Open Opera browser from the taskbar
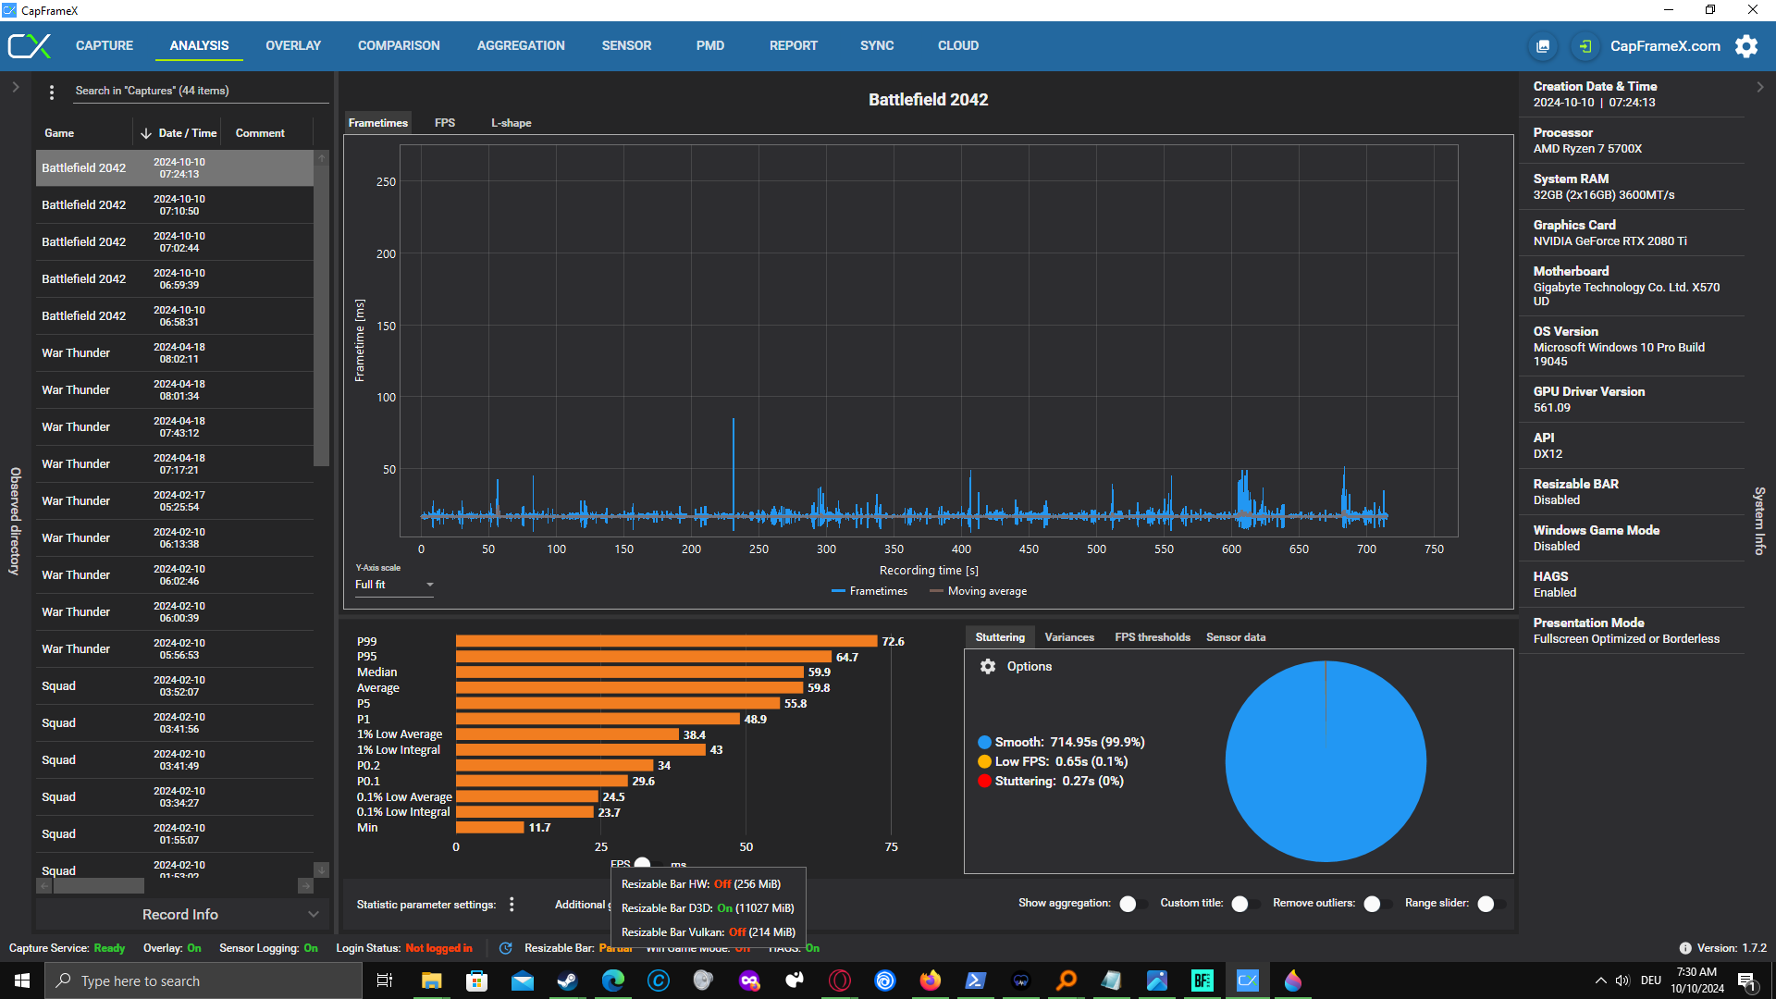The width and height of the screenshot is (1776, 999). 839,980
